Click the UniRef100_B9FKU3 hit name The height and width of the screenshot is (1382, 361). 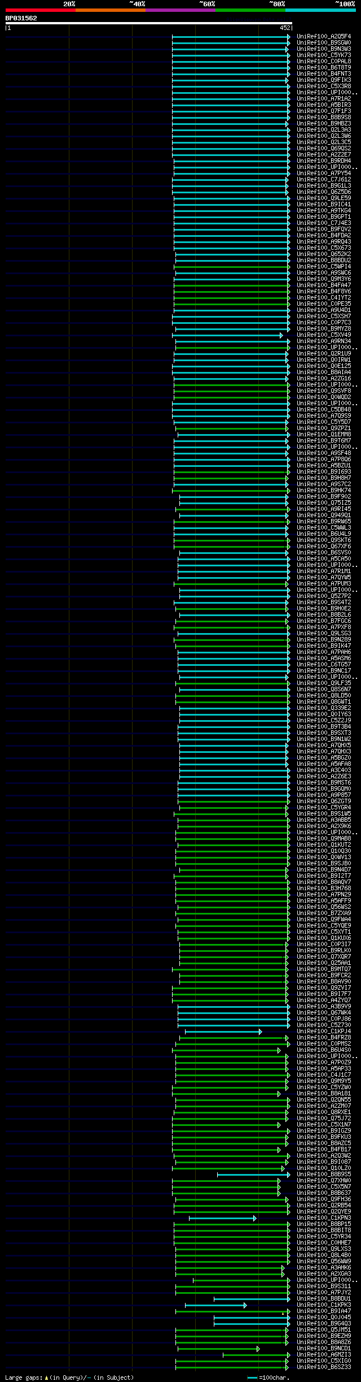324,1137
